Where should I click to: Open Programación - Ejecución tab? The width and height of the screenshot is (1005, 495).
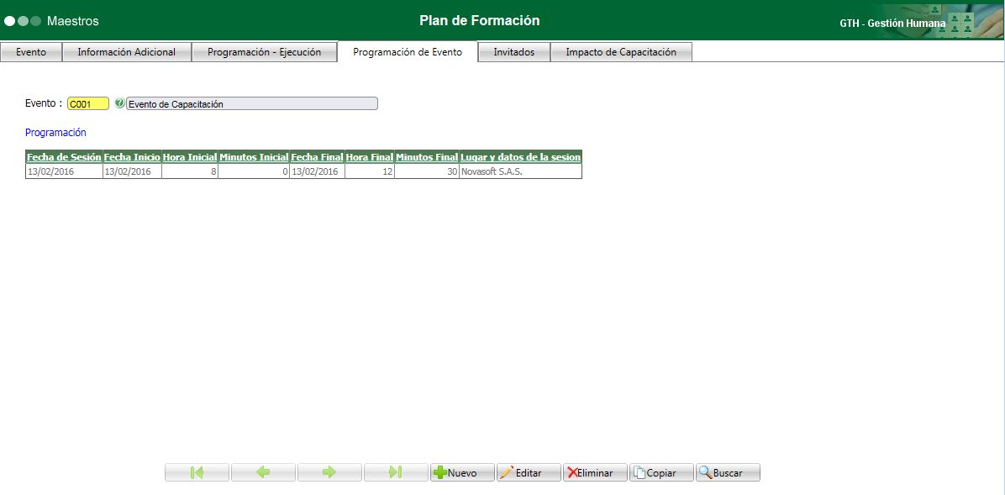264,52
